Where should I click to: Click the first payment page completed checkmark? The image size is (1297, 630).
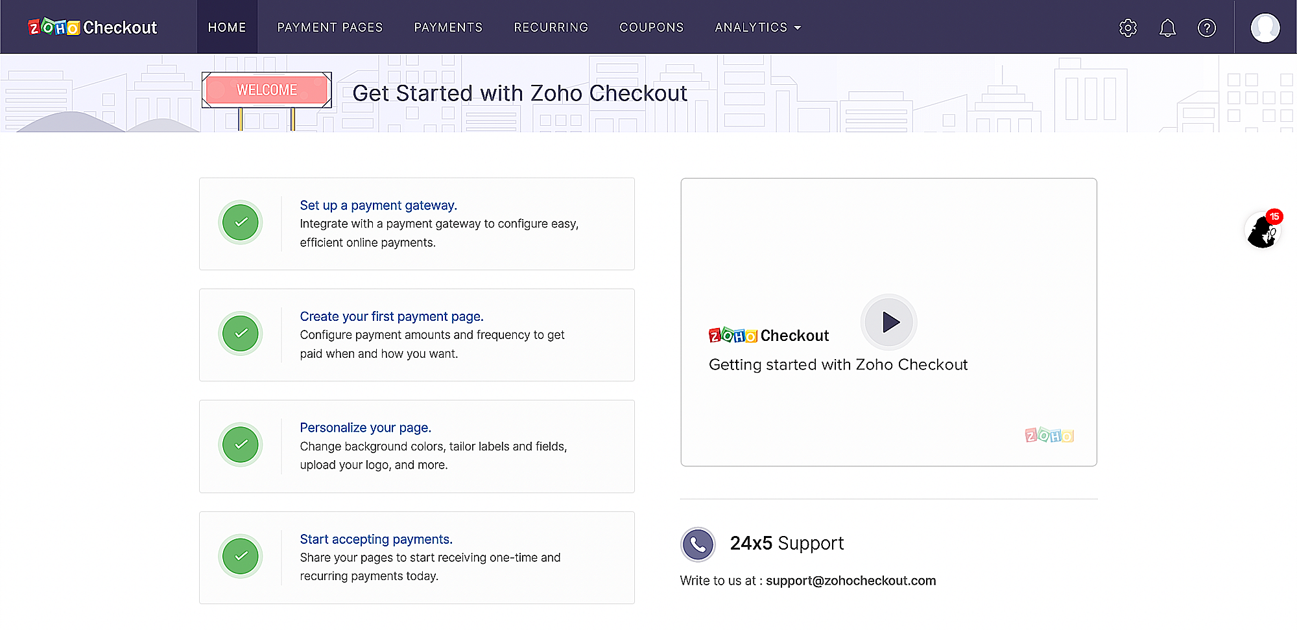pos(241,334)
